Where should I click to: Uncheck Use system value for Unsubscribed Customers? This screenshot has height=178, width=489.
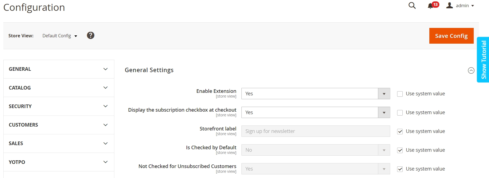coord(400,169)
